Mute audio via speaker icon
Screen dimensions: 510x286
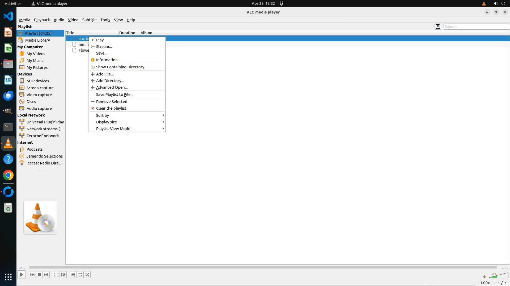(484, 277)
